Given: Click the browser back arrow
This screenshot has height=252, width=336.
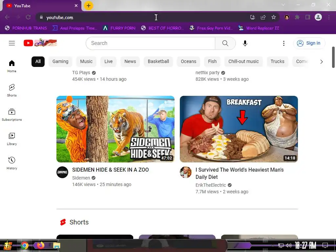Looking at the screenshot, I should (x=7, y=17).
